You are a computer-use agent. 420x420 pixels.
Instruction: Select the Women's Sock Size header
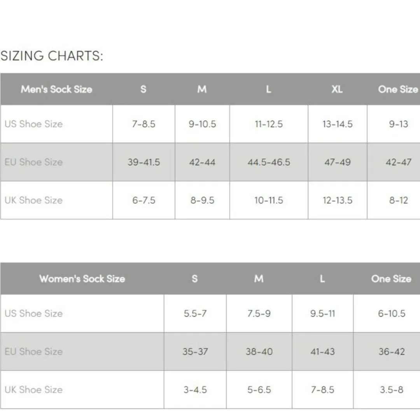(x=82, y=278)
